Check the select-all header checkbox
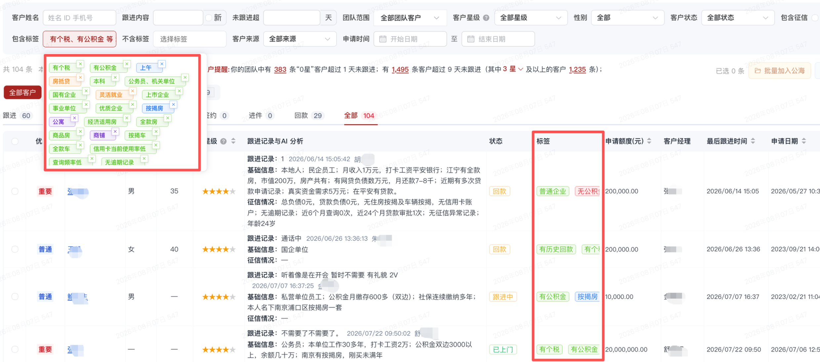 [x=15, y=141]
